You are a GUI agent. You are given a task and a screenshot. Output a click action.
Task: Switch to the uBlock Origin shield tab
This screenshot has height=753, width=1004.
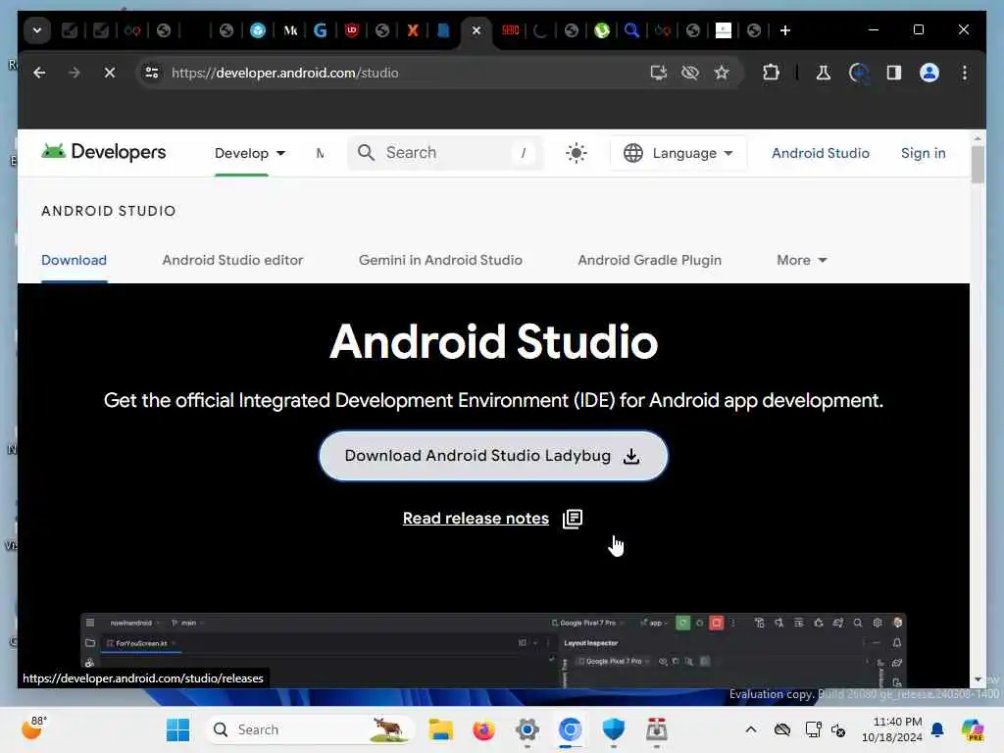pyautogui.click(x=352, y=30)
